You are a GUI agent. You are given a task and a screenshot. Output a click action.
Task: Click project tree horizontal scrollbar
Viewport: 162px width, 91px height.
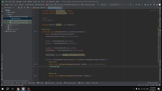click(15, 81)
